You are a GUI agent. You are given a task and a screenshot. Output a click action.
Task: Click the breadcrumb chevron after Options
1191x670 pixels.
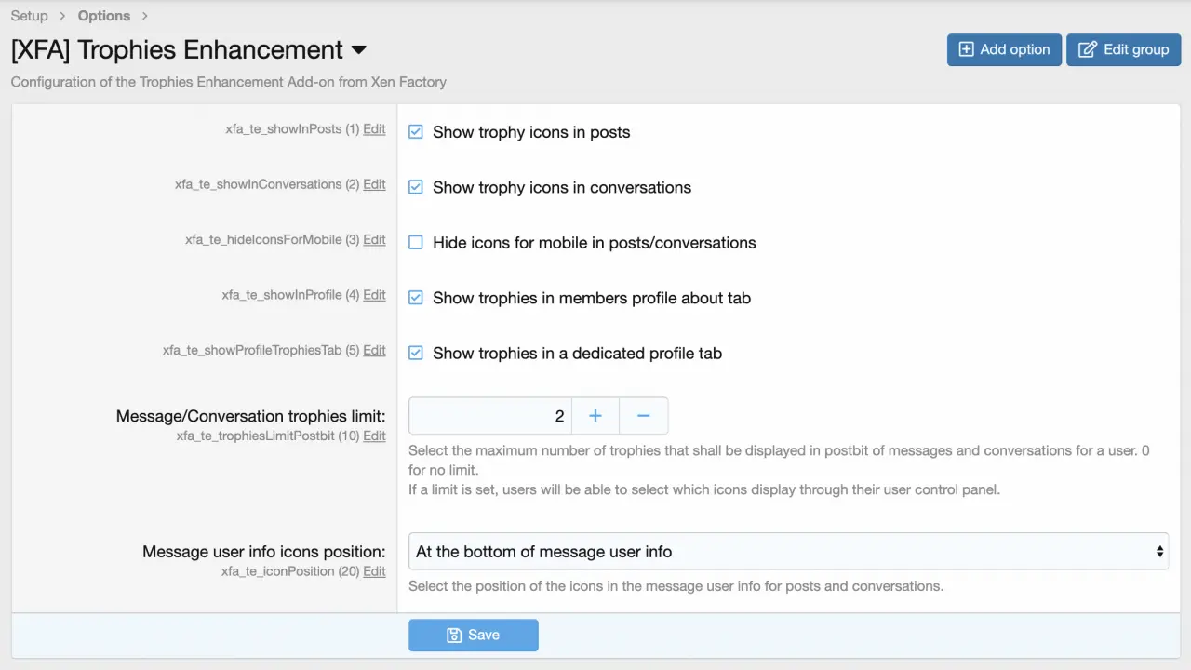pos(145,16)
